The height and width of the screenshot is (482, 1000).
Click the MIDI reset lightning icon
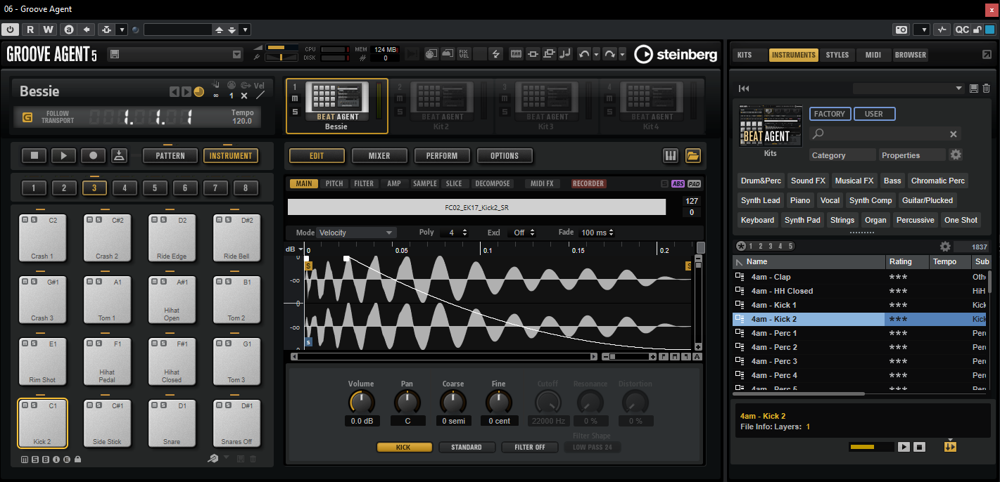click(x=497, y=54)
